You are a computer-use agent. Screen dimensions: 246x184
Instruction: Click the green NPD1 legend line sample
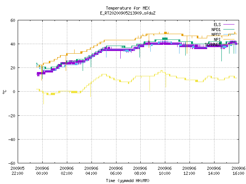click(x=229, y=29)
